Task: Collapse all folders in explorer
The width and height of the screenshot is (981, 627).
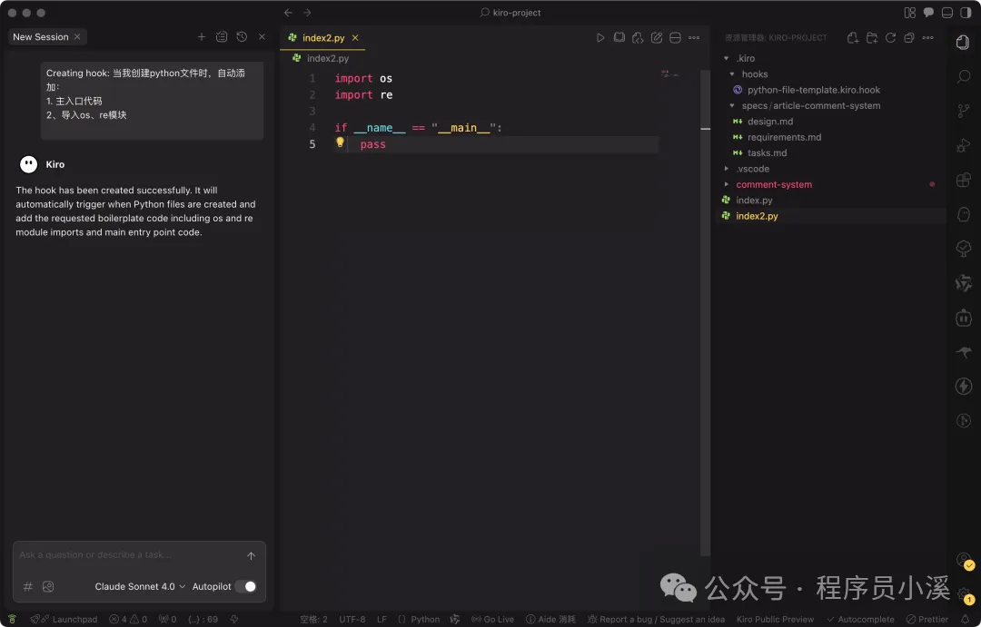Action: (909, 37)
